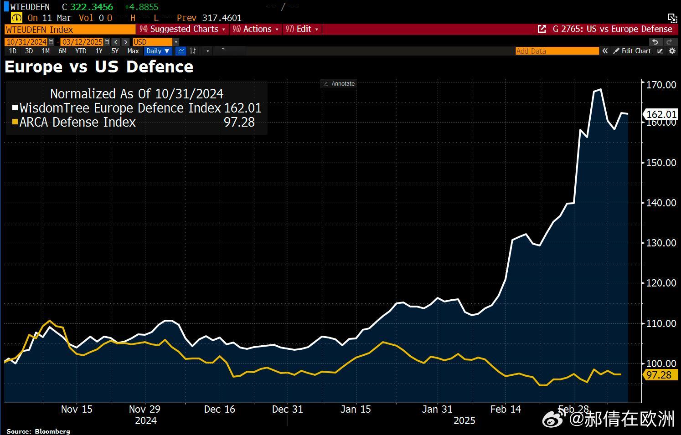Click the Prev value 317.4601
This screenshot has width=681, height=435.
(222, 18)
